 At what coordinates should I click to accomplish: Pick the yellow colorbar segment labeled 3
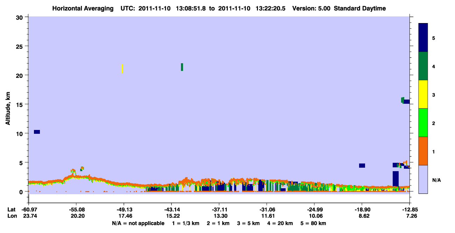click(x=423, y=94)
